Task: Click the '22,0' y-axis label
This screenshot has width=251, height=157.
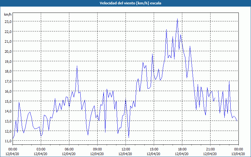Action: click(x=8, y=32)
